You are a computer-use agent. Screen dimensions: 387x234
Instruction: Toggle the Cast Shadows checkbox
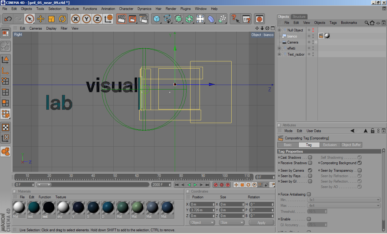click(x=310, y=158)
